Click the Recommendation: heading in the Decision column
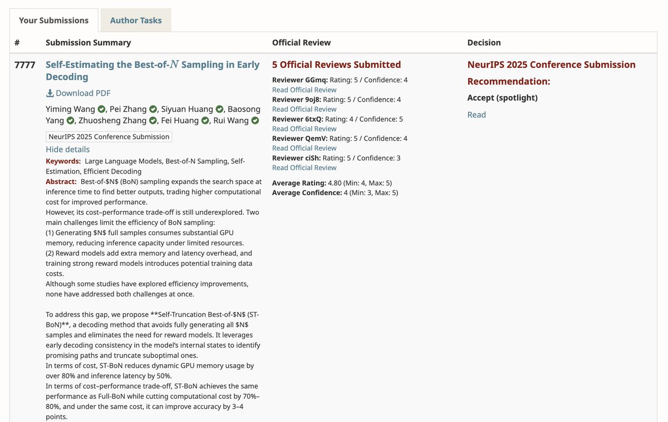The image size is (668, 422). (x=509, y=81)
